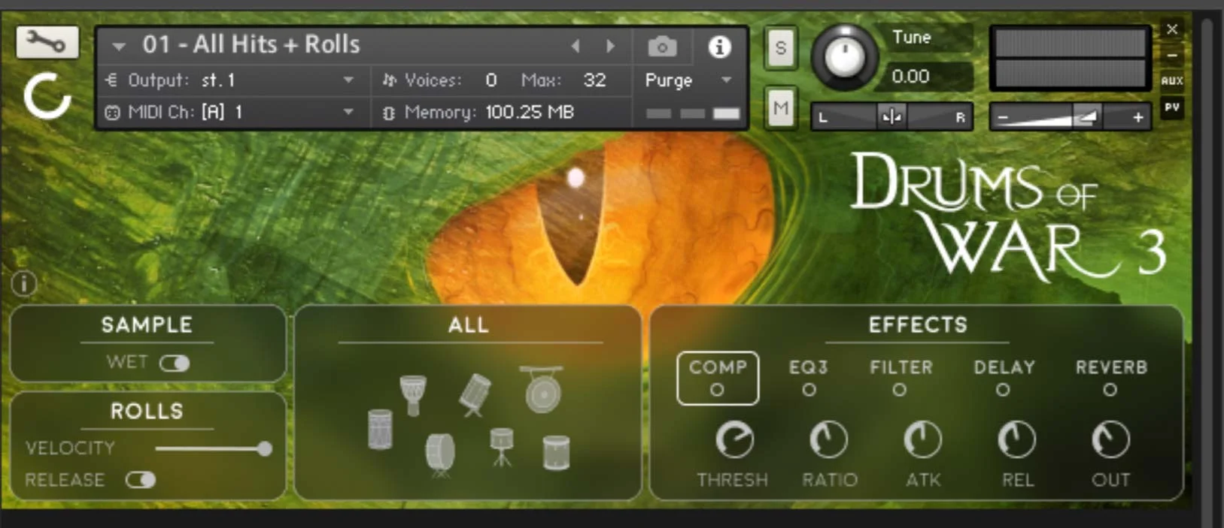Screen dimensions: 1224x528
Task: Click the snapshot camera icon
Action: click(662, 47)
